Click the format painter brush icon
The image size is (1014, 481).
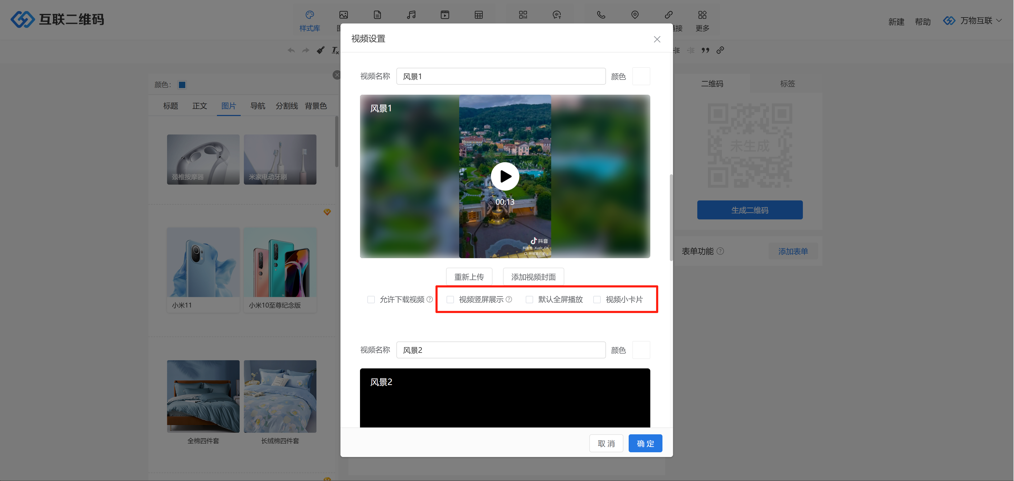(x=320, y=50)
